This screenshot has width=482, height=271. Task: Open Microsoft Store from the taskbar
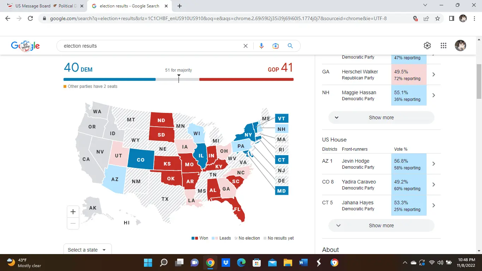click(x=257, y=263)
